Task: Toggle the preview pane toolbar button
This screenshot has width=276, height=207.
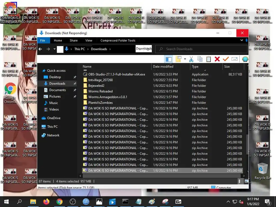Action: [169, 59]
